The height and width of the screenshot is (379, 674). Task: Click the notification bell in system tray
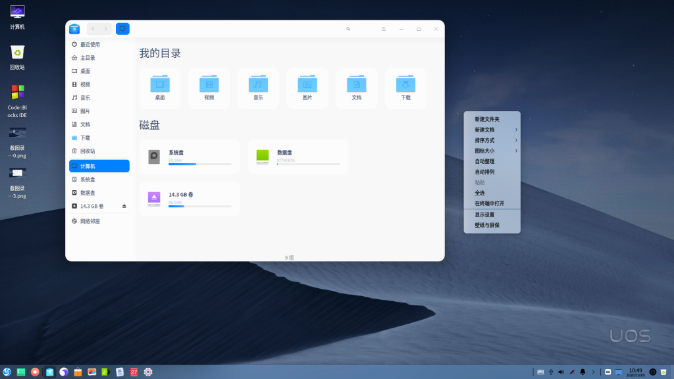point(583,372)
